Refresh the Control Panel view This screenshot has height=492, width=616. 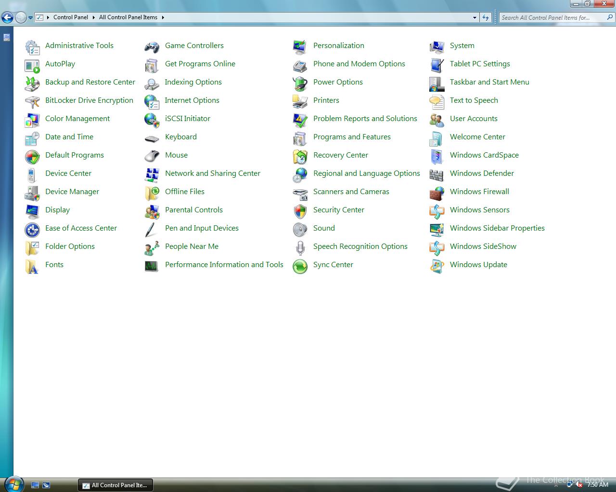[x=486, y=18]
